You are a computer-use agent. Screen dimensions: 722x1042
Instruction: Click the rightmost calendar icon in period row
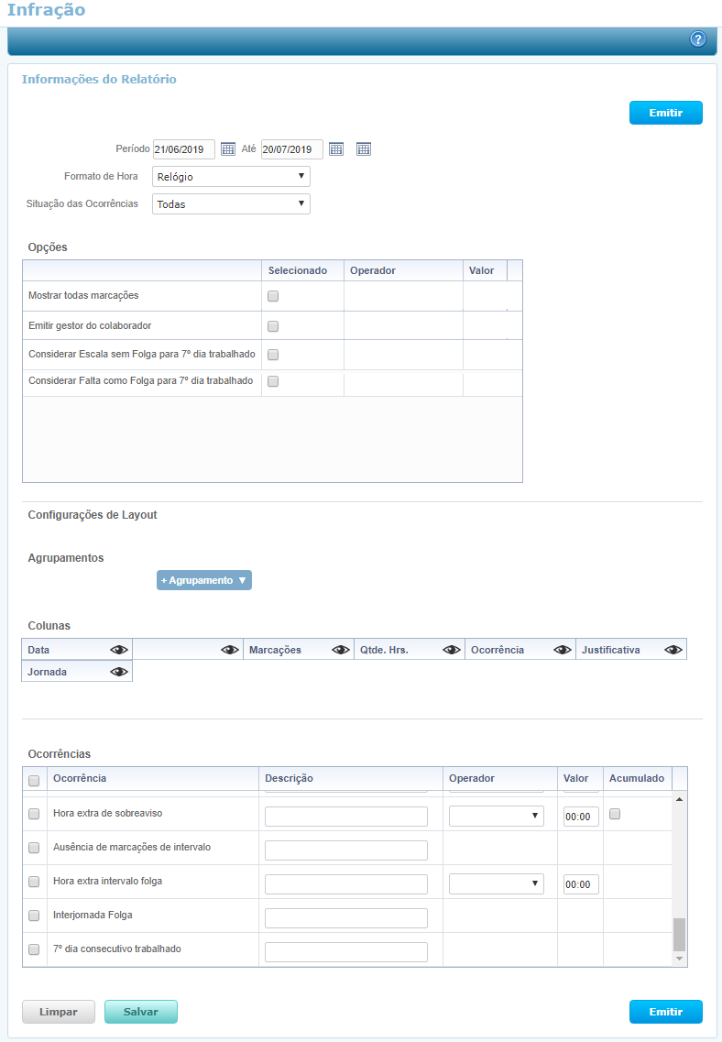click(363, 149)
